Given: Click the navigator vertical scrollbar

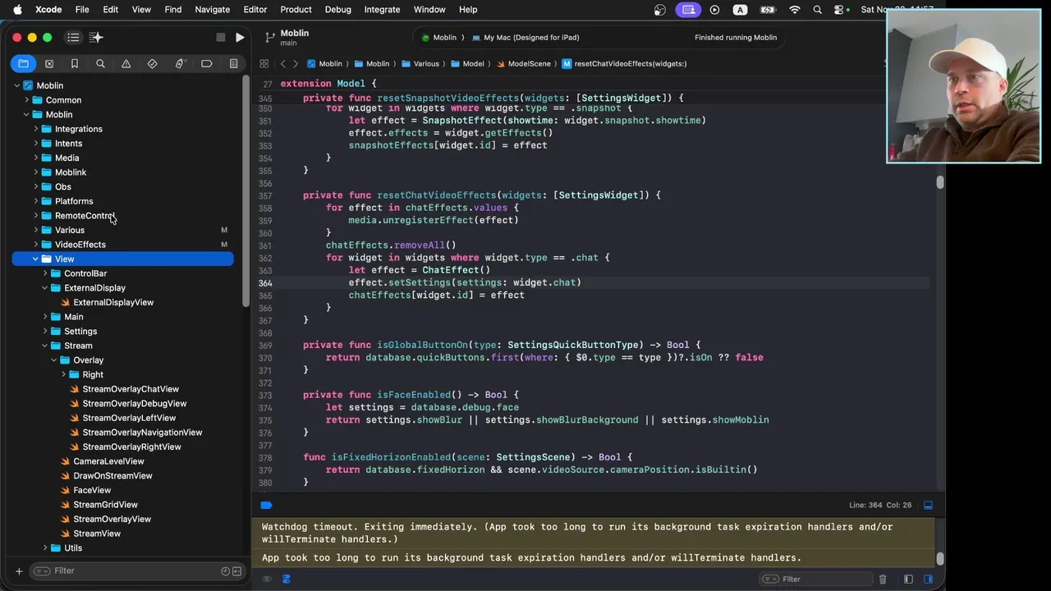Looking at the screenshot, I should pyautogui.click(x=246, y=190).
